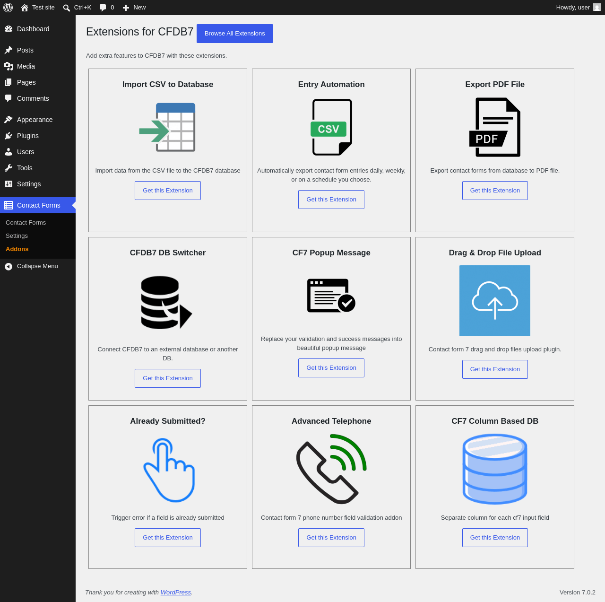The height and width of the screenshot is (602, 605).
Task: Click the Advanced Telephone phone icon
Action: tap(331, 469)
